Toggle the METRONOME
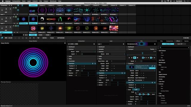Image resolution: width=191 pixels, height=107 pixels. tap(61, 38)
